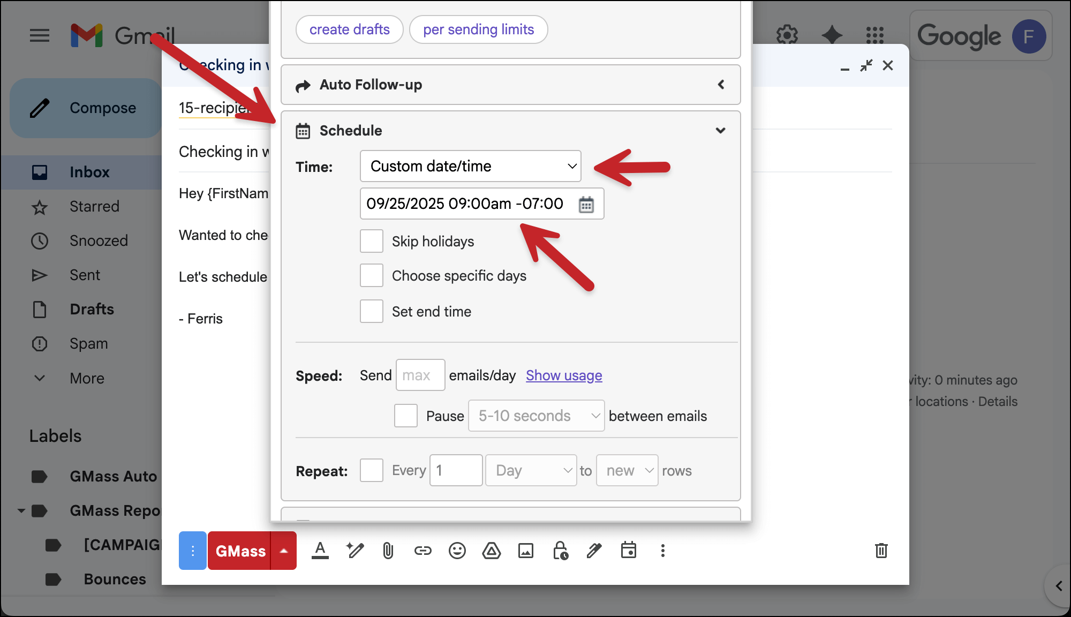Image resolution: width=1071 pixels, height=617 pixels.
Task: Click the insert photo icon
Action: coord(525,551)
